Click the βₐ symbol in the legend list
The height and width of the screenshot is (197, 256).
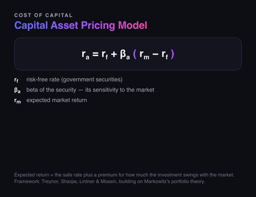tap(17, 90)
